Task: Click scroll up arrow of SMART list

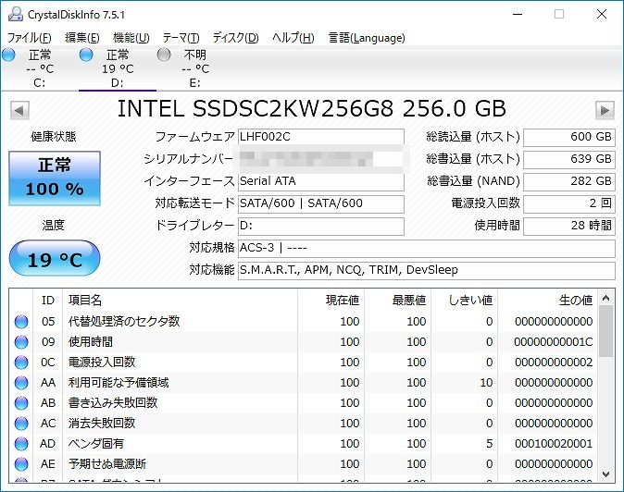Action: pos(605,298)
